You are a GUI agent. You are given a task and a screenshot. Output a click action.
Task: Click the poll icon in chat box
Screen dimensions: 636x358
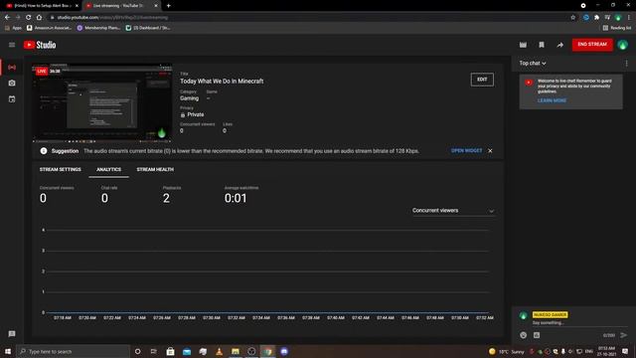click(x=537, y=335)
